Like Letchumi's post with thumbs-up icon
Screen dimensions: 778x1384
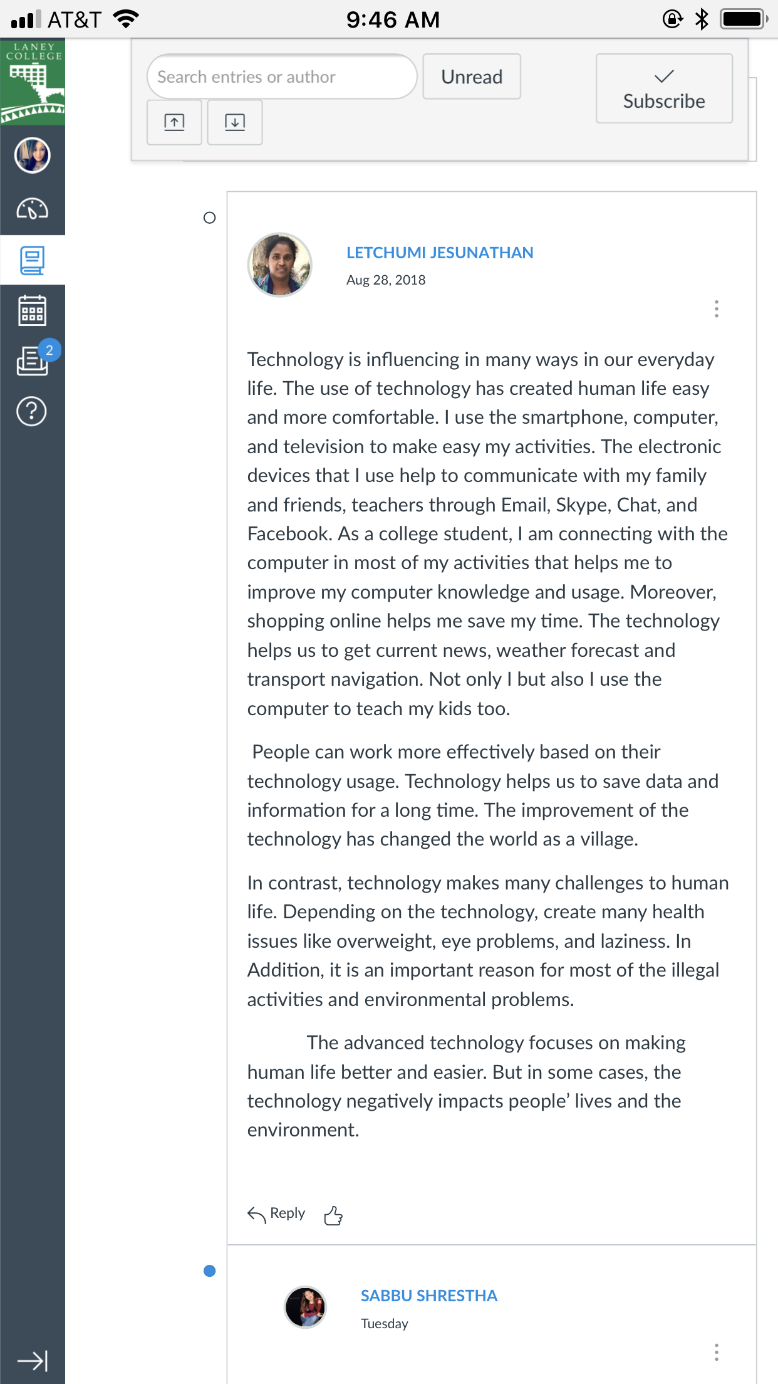[333, 1215]
